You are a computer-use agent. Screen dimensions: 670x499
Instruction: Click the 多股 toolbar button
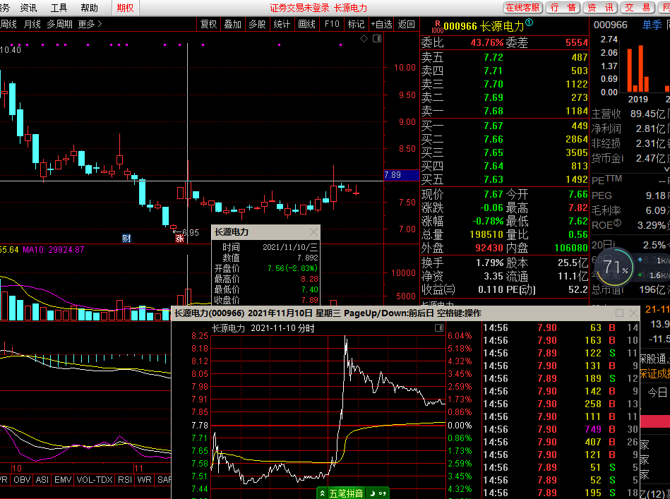(257, 25)
